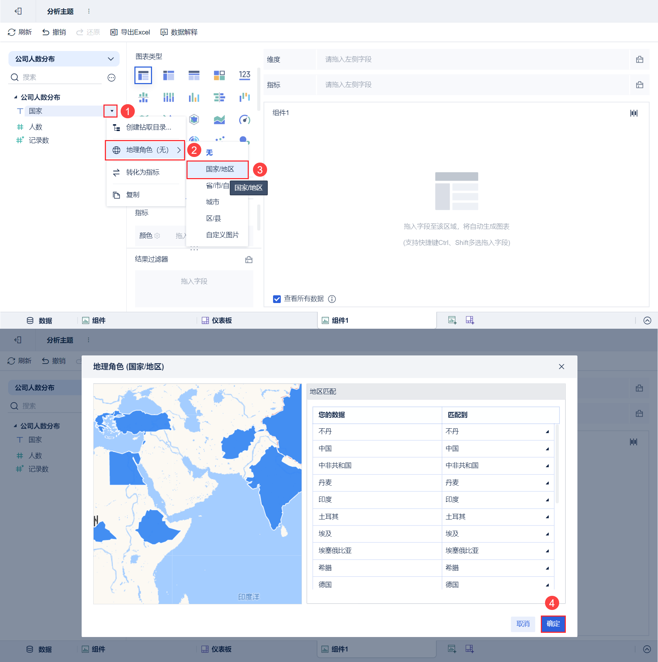Select the waterfall chart type icon

click(245, 97)
